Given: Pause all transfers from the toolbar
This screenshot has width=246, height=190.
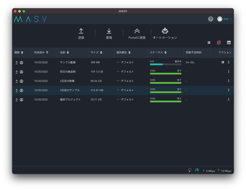Looking at the screenshot, I should pos(209,42).
